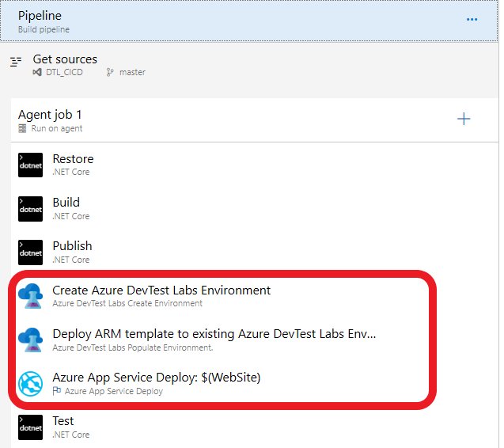Screen dimensions: 504x448
Task: Click the Build task dotnet icon
Action: point(31,209)
